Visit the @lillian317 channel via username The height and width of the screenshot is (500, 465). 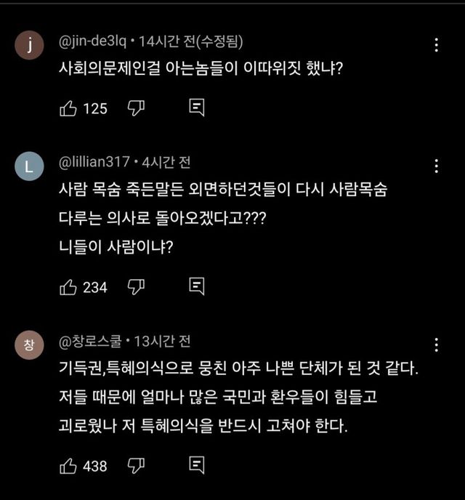(94, 162)
